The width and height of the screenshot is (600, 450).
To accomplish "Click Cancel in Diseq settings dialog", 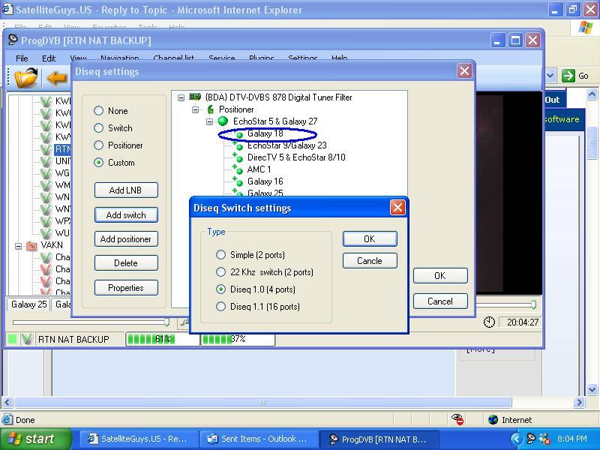I will pyautogui.click(x=440, y=301).
